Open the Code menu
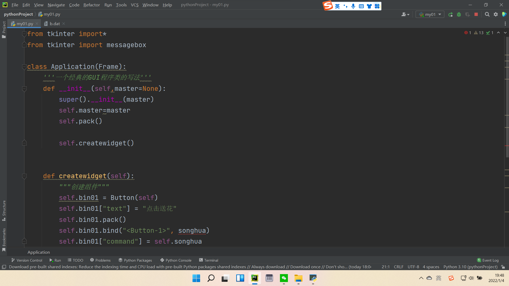The width and height of the screenshot is (509, 286). 74,5
